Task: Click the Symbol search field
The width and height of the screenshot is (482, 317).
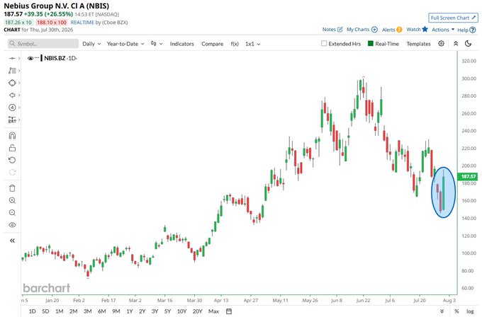Action: tap(43, 44)
